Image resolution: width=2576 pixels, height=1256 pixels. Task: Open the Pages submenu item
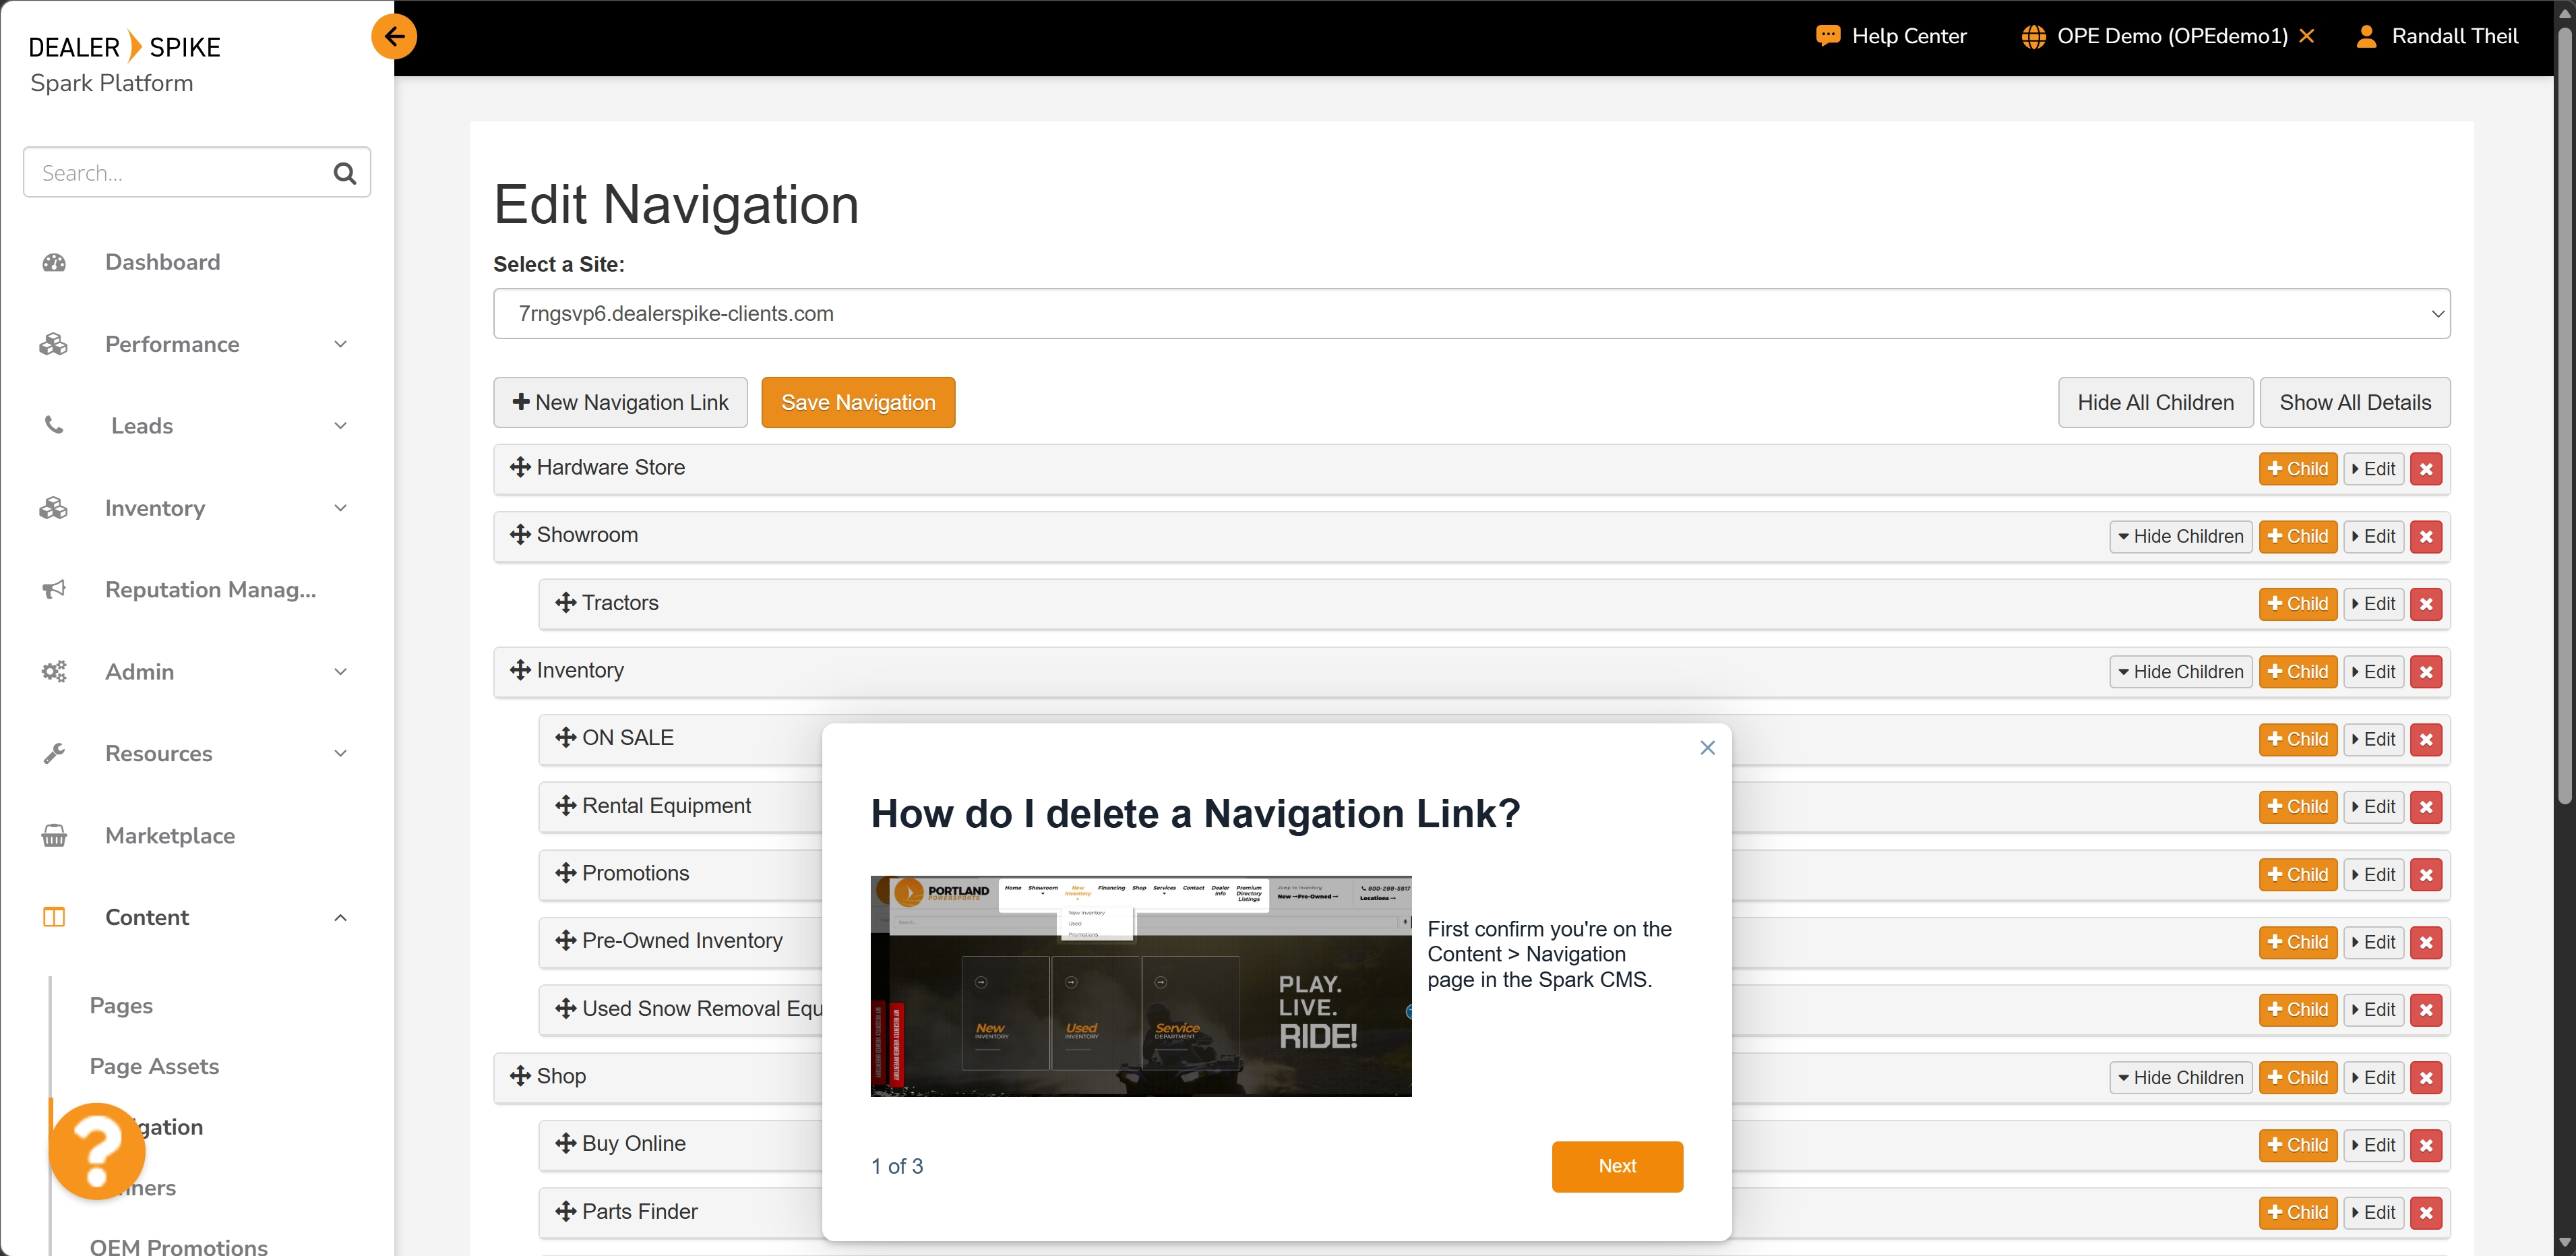121,1005
